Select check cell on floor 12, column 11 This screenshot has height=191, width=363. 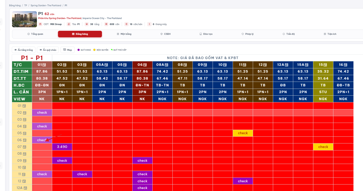tap(243, 181)
